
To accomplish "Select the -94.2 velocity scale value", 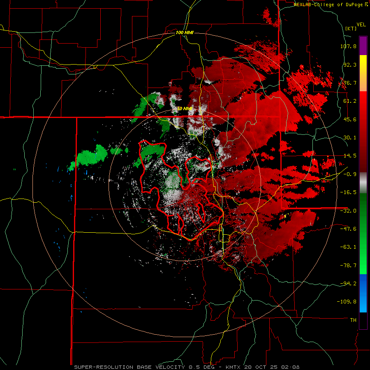I will pyautogui.click(x=348, y=284).
